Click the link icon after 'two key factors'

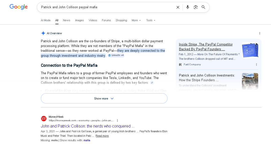[152, 83]
